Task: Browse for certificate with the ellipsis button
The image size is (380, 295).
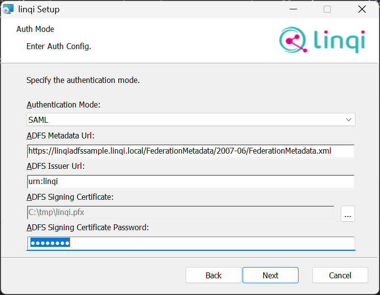Action: pos(348,214)
